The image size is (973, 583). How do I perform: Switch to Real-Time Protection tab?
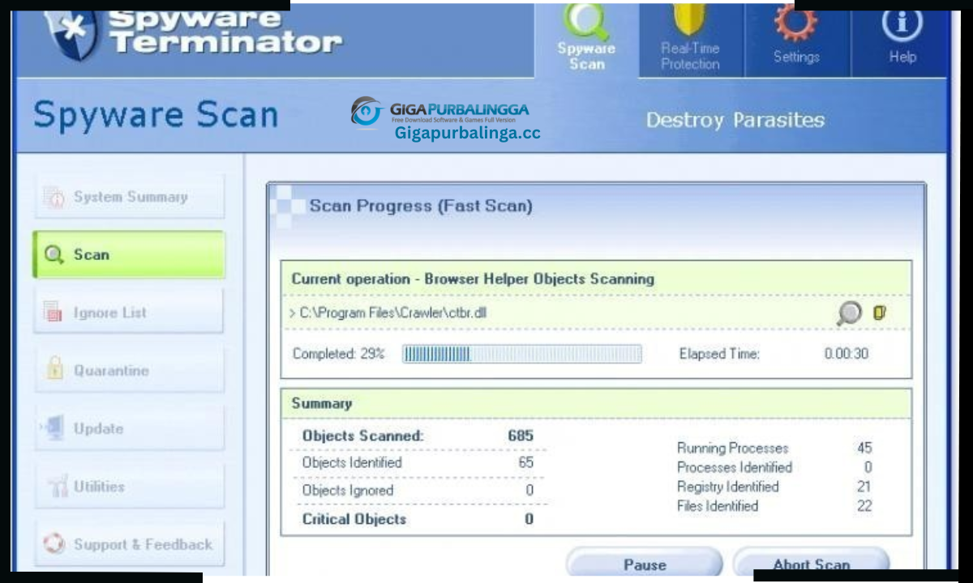click(691, 39)
